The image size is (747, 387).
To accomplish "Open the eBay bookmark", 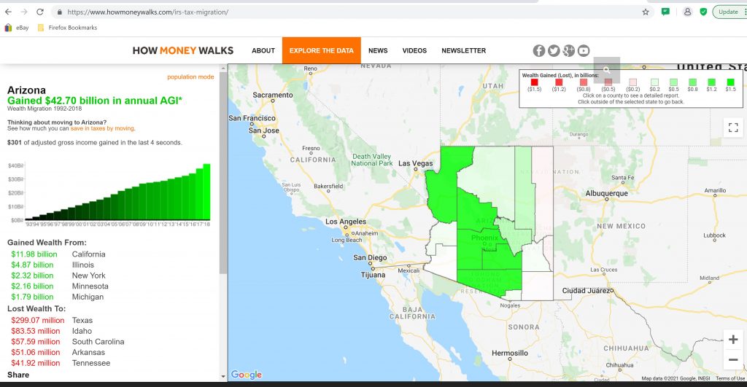I will (x=17, y=28).
